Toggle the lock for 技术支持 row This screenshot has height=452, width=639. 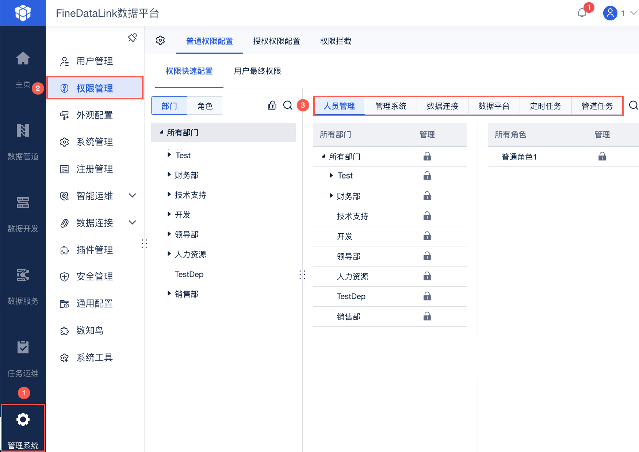click(x=427, y=216)
